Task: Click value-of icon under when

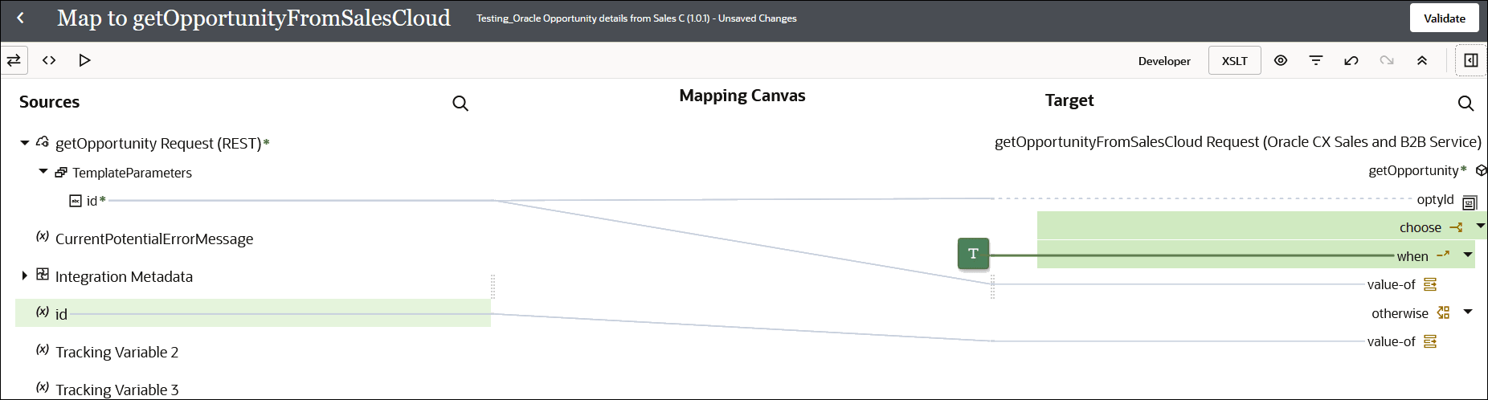Action: [x=1430, y=284]
